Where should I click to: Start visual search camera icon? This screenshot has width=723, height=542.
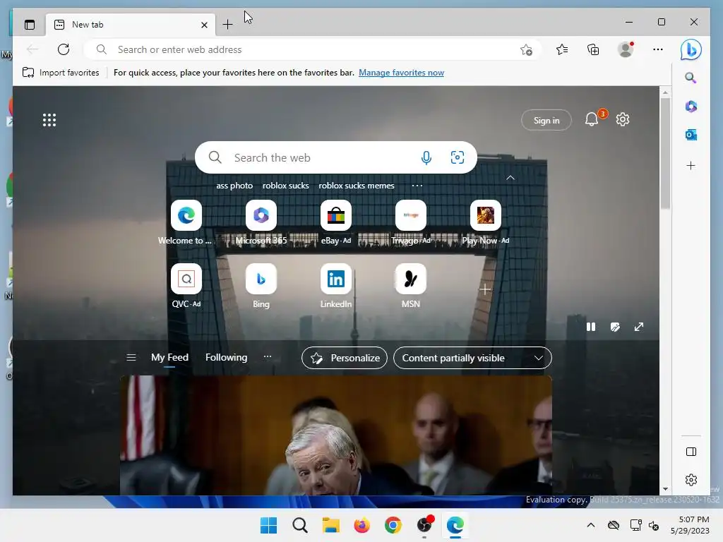click(457, 157)
